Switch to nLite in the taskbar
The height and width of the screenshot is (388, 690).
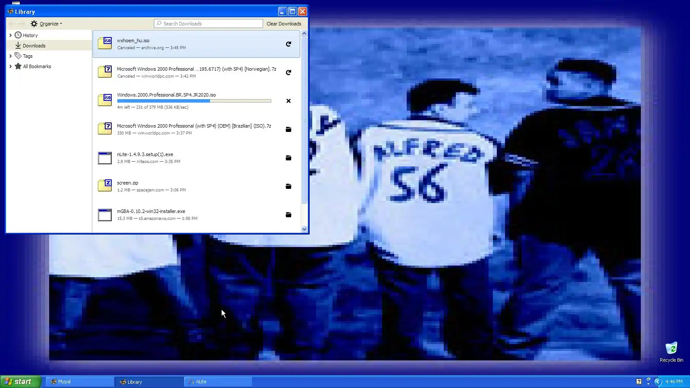point(218,382)
